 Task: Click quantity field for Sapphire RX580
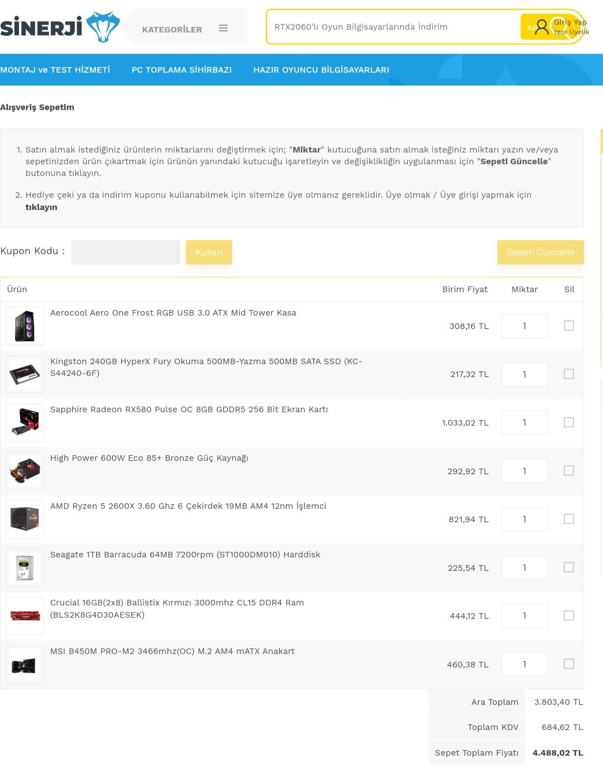point(525,423)
